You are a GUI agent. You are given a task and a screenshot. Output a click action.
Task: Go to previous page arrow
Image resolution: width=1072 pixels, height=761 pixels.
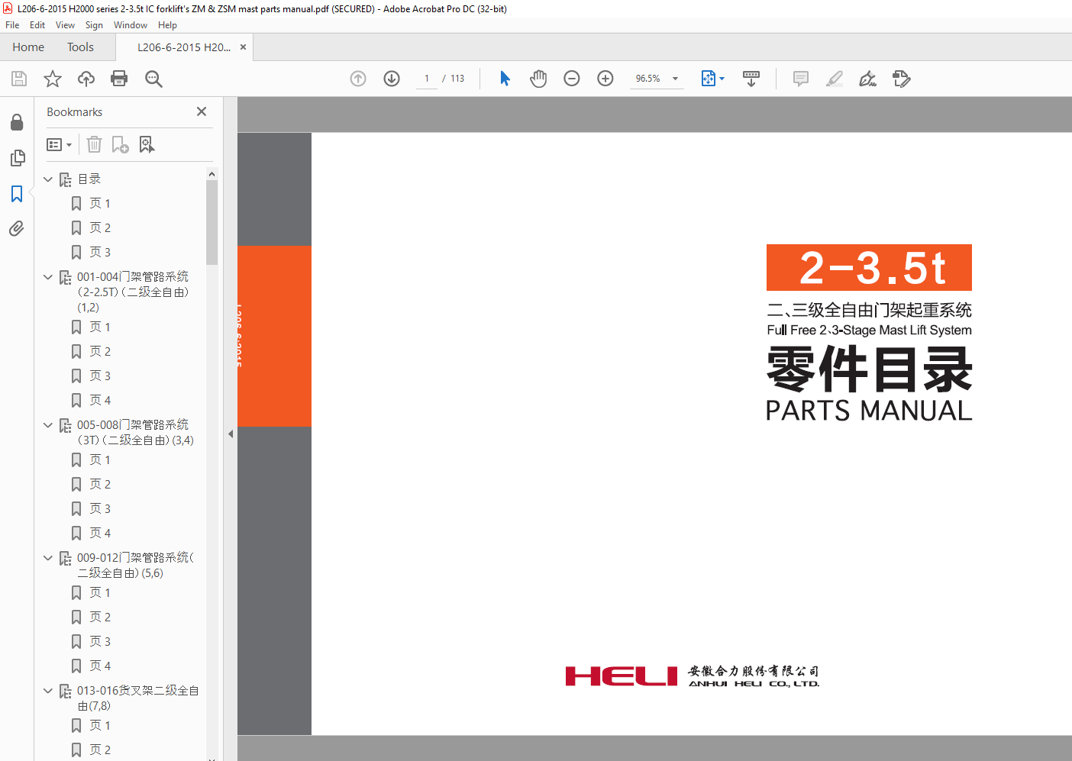[x=358, y=79]
